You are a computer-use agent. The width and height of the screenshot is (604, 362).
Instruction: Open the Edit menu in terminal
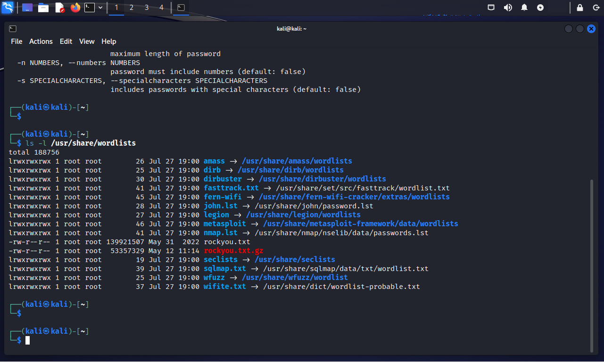click(66, 41)
